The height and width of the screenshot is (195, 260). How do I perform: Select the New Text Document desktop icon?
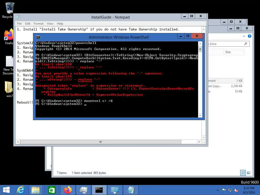[x=9, y=65]
